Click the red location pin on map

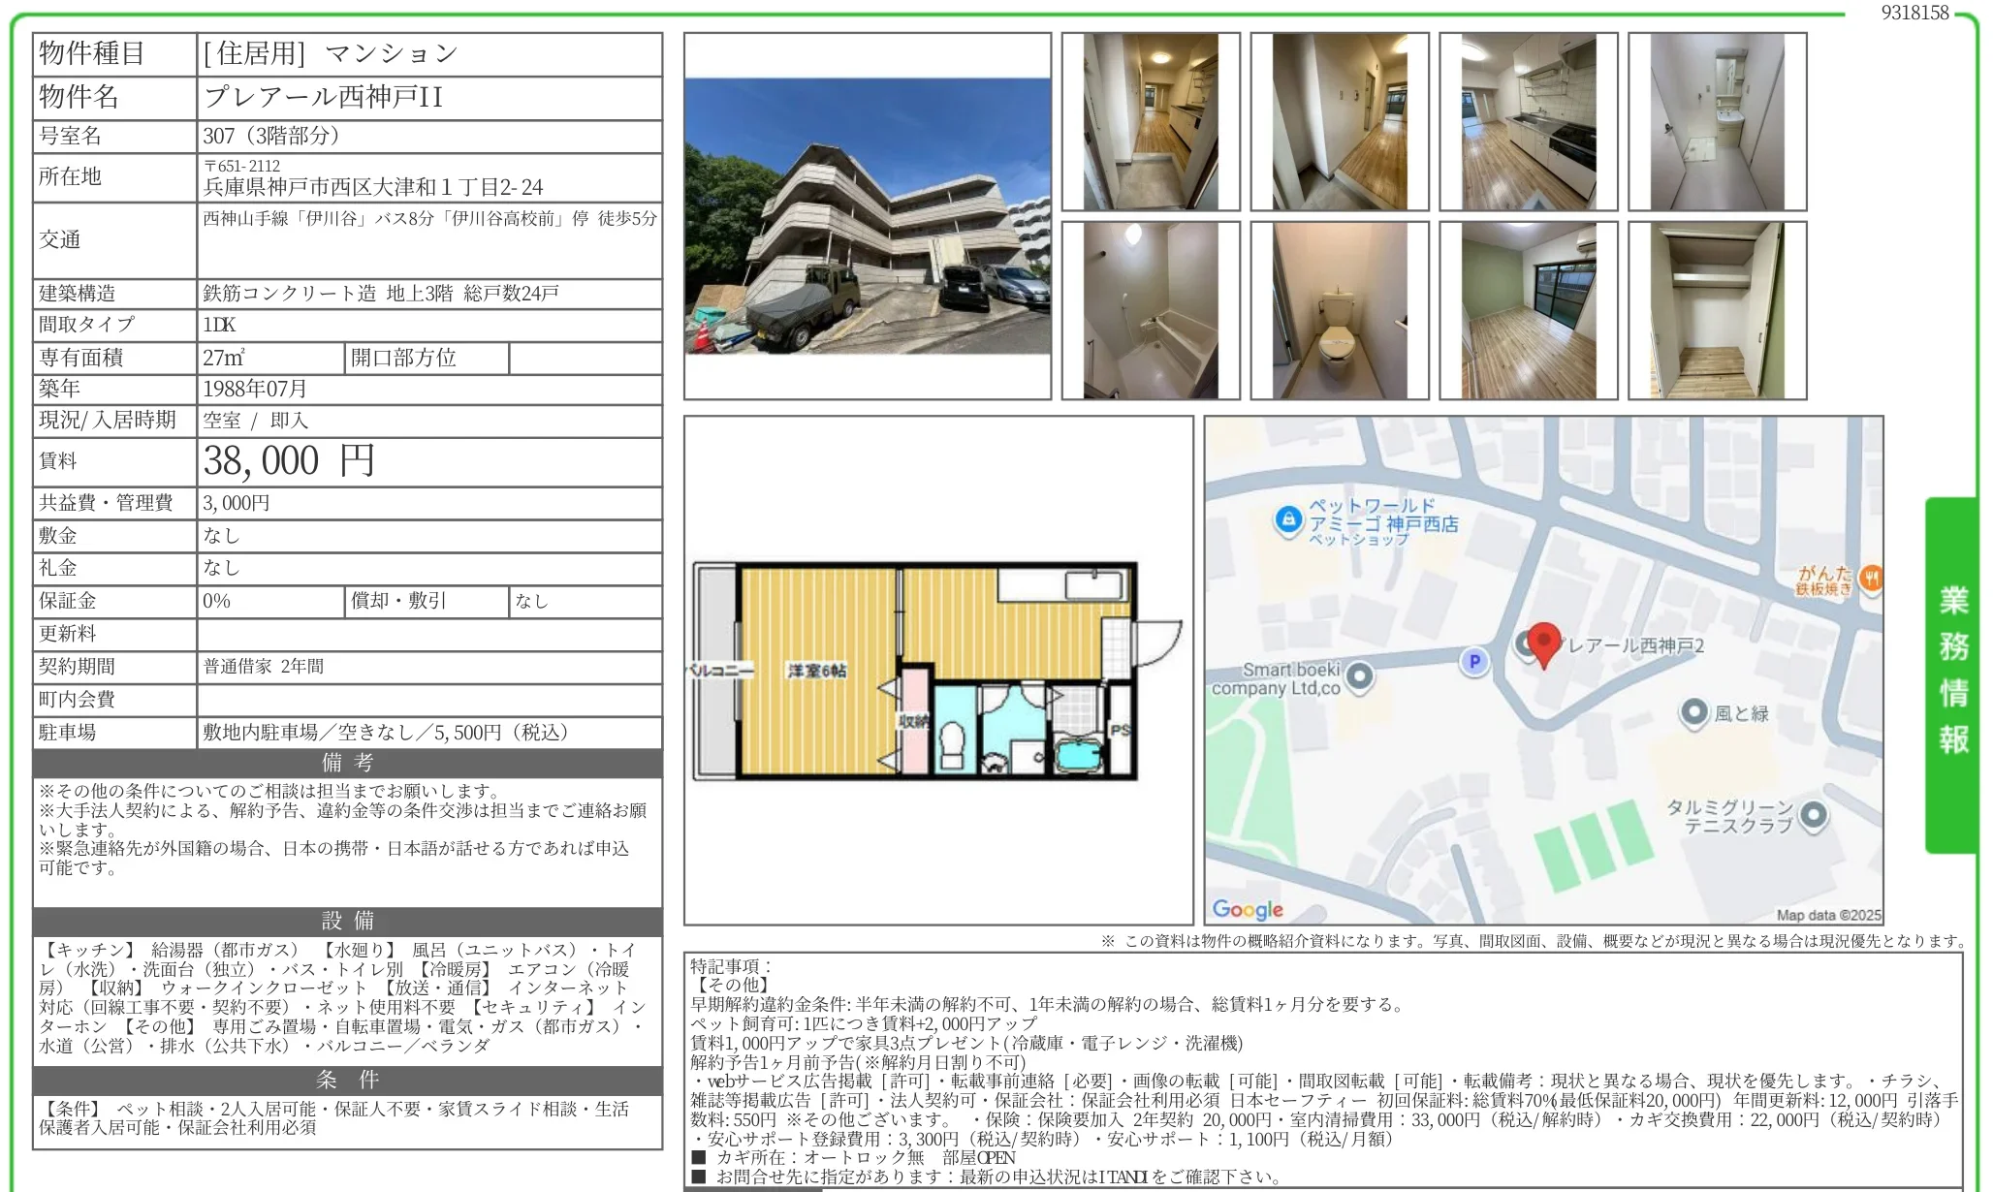click(x=1543, y=643)
